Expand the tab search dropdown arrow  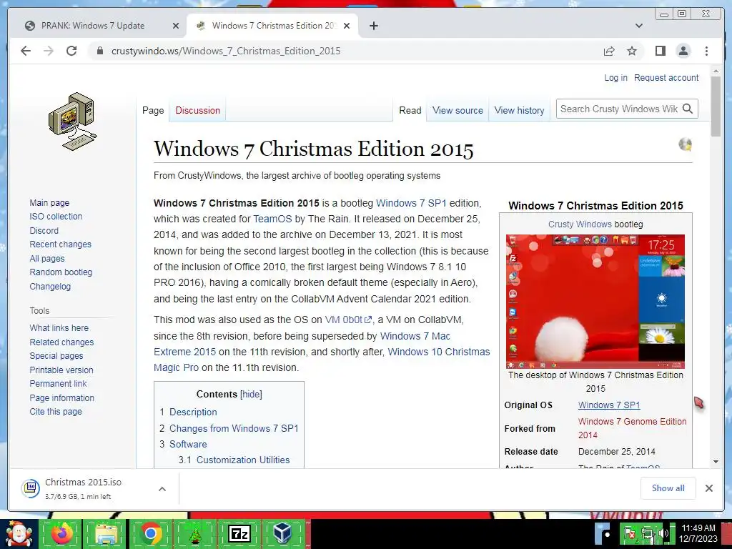point(639,26)
